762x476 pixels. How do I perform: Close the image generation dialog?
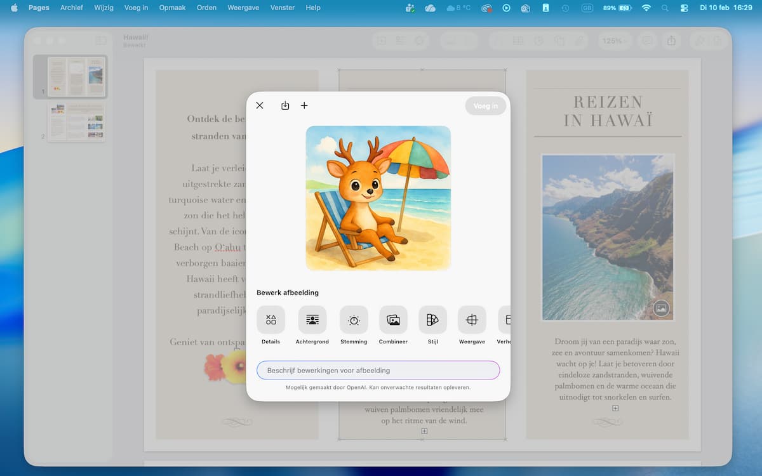(x=260, y=105)
